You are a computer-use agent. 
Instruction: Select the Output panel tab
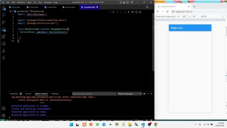(28, 94)
